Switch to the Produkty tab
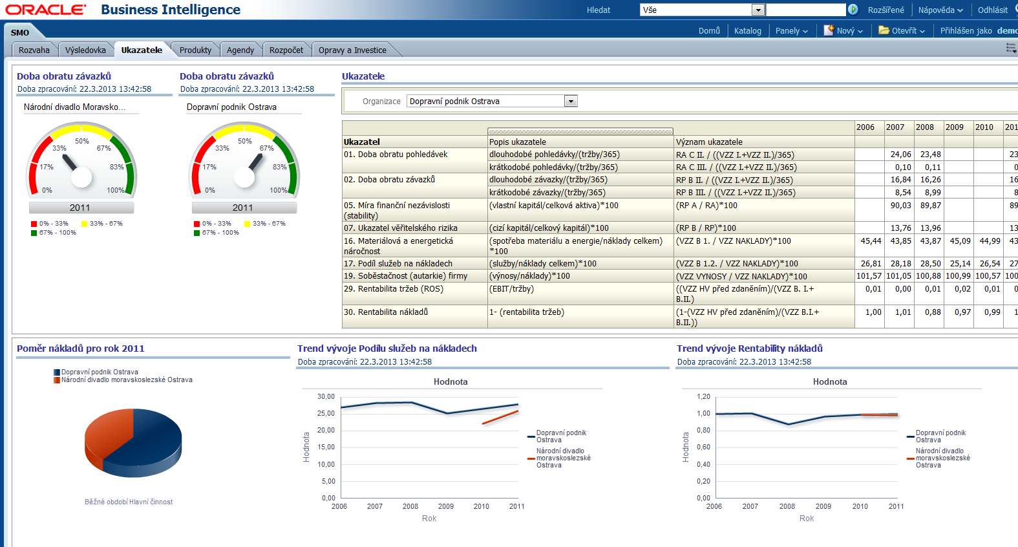The image size is (1018, 547). point(195,50)
